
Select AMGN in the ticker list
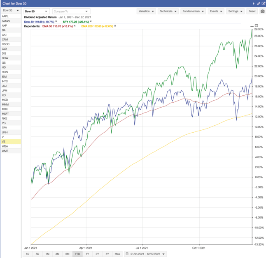tap(11, 21)
